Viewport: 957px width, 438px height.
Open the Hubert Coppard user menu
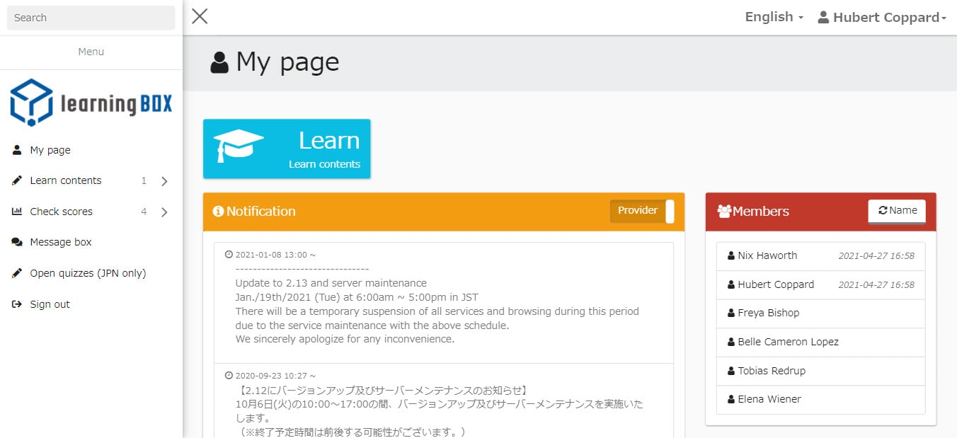pos(882,18)
